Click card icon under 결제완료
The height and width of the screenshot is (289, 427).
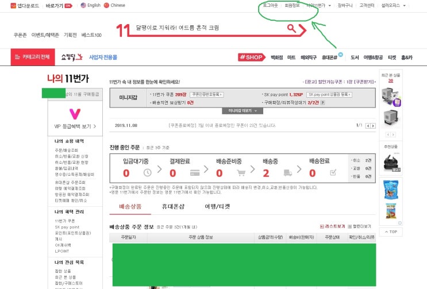[195, 172]
